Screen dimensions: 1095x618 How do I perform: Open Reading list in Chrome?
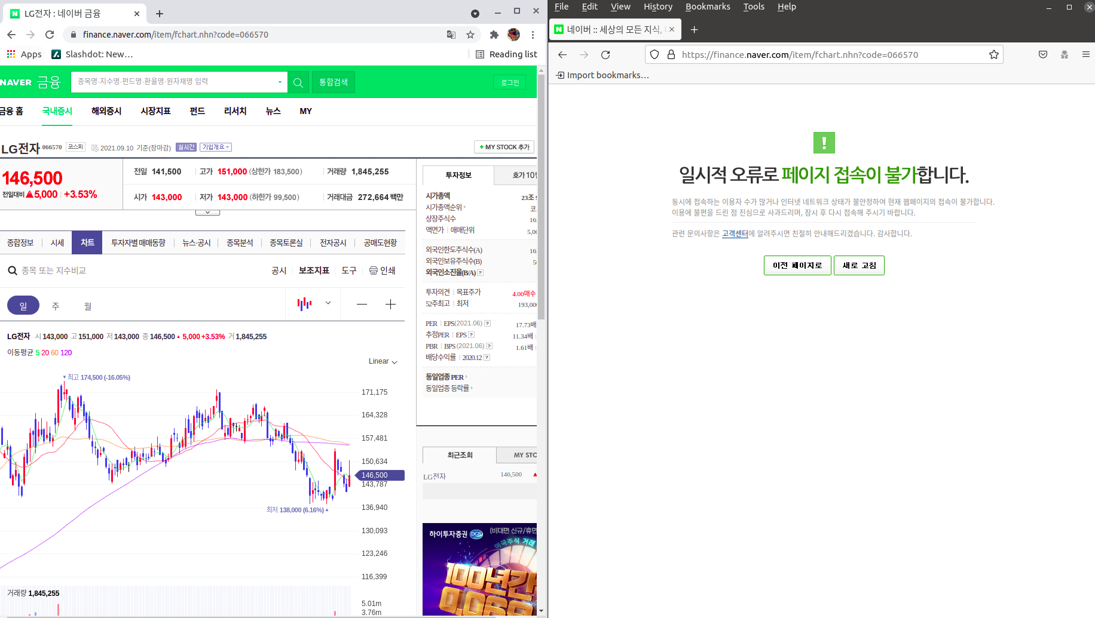coord(506,54)
